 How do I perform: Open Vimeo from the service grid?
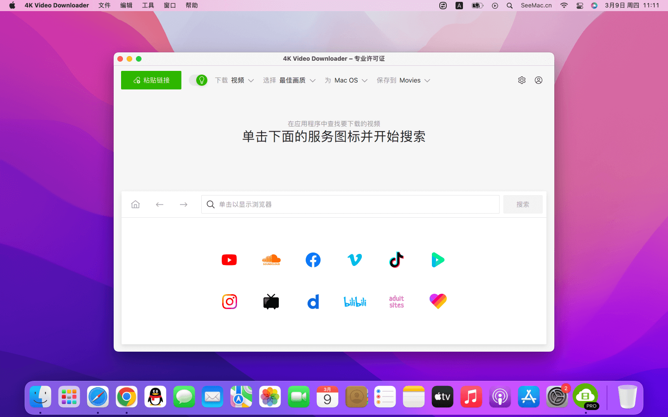tap(355, 260)
